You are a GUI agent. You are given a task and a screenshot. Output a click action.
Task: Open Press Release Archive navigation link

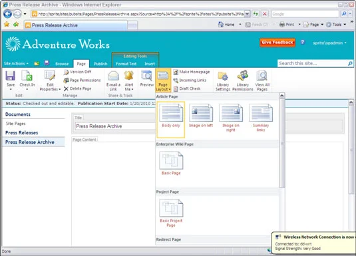[x=30, y=142]
